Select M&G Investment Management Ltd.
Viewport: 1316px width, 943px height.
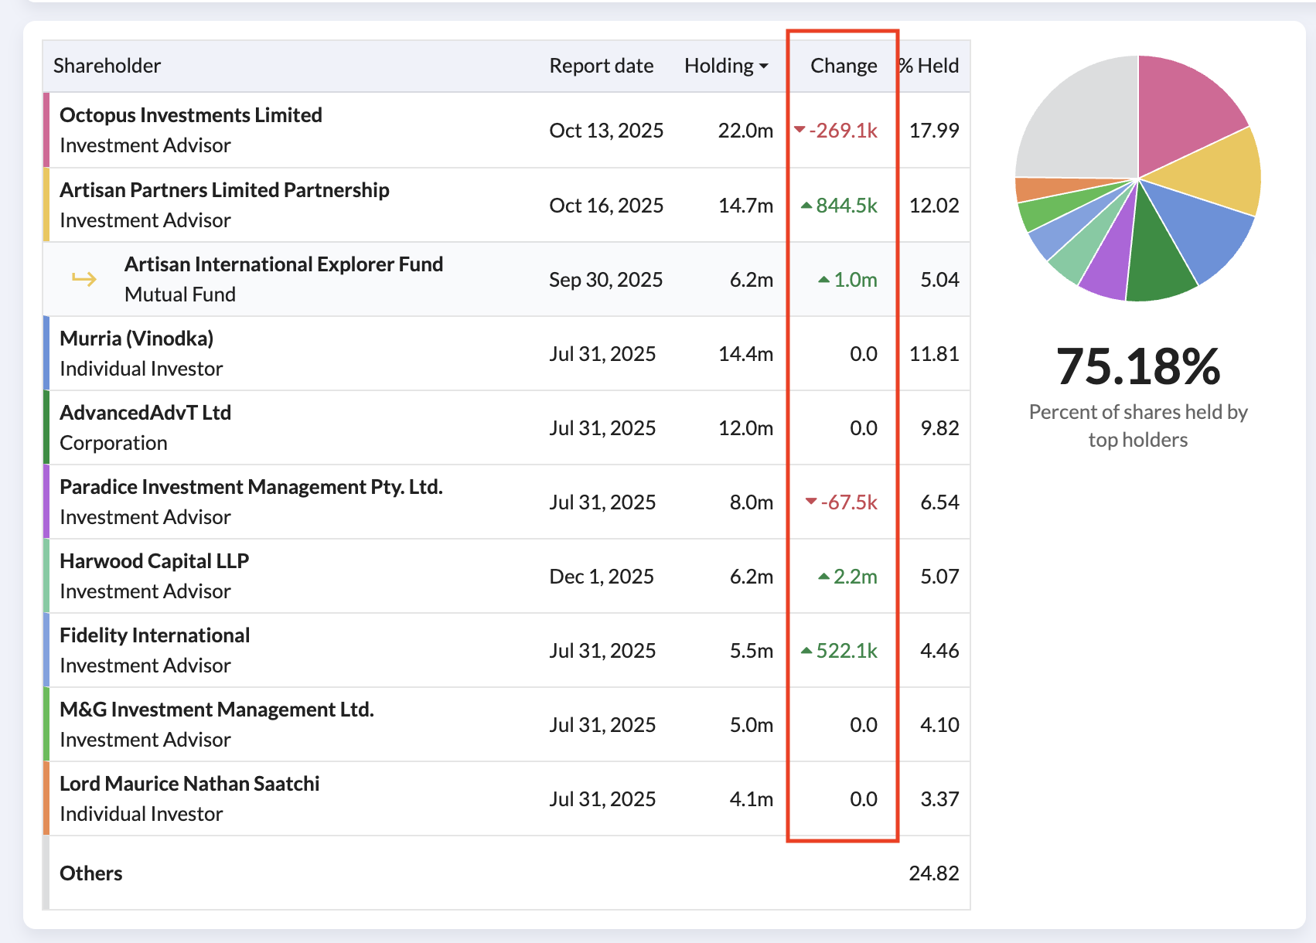coord(216,710)
